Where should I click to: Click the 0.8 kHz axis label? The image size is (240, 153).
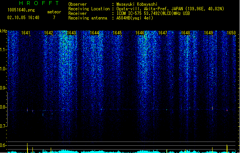click(3, 107)
